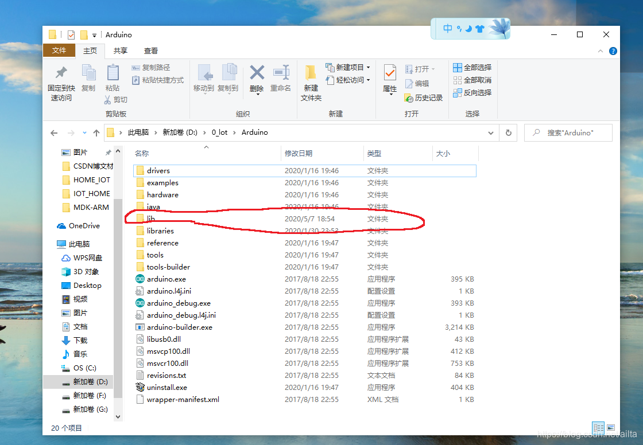
Task: Switch to large icons view layout
Action: click(x=611, y=428)
